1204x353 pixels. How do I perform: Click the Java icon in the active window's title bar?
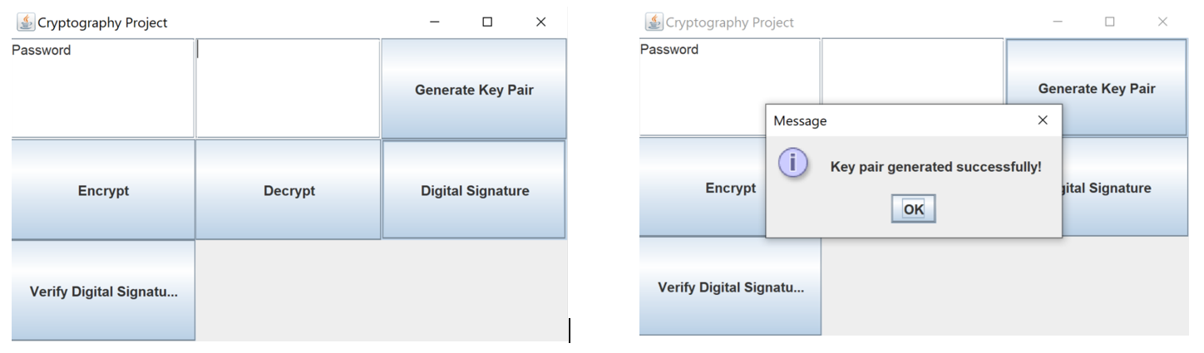26,22
